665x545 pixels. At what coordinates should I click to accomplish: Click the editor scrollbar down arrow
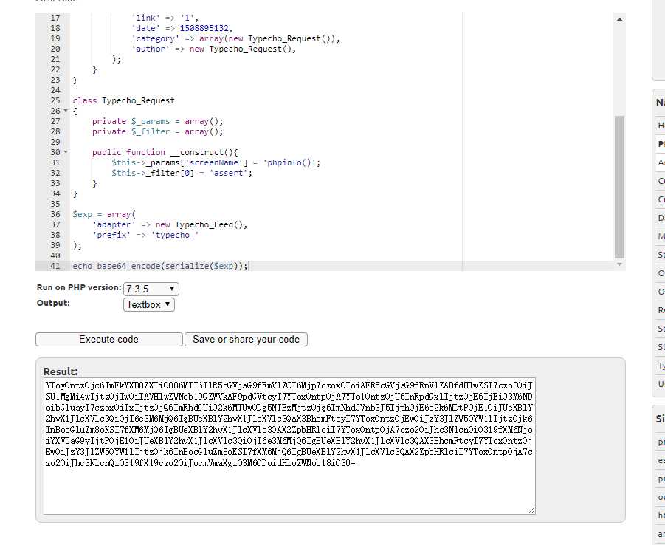point(620,264)
